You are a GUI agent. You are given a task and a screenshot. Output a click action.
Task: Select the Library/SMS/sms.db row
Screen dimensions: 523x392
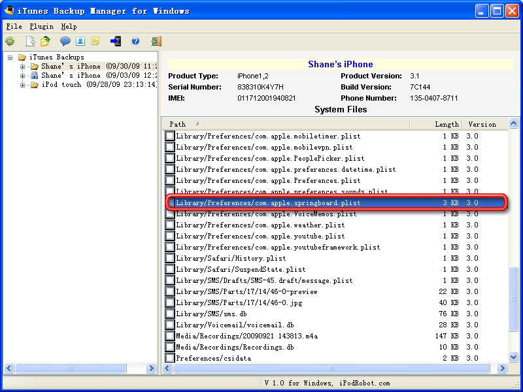336,314
